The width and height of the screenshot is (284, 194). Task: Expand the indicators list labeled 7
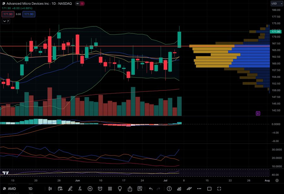(6, 21)
